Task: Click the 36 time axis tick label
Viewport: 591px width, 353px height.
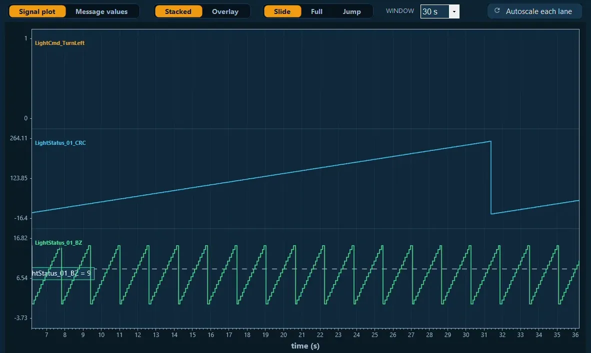Action: (575, 335)
